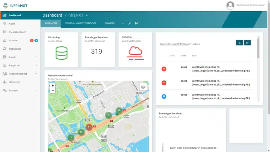Open the infraNXT dashboard selector dropdown

point(86,16)
